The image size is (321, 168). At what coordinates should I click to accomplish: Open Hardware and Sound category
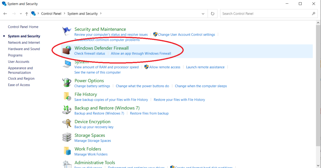tap(24, 49)
